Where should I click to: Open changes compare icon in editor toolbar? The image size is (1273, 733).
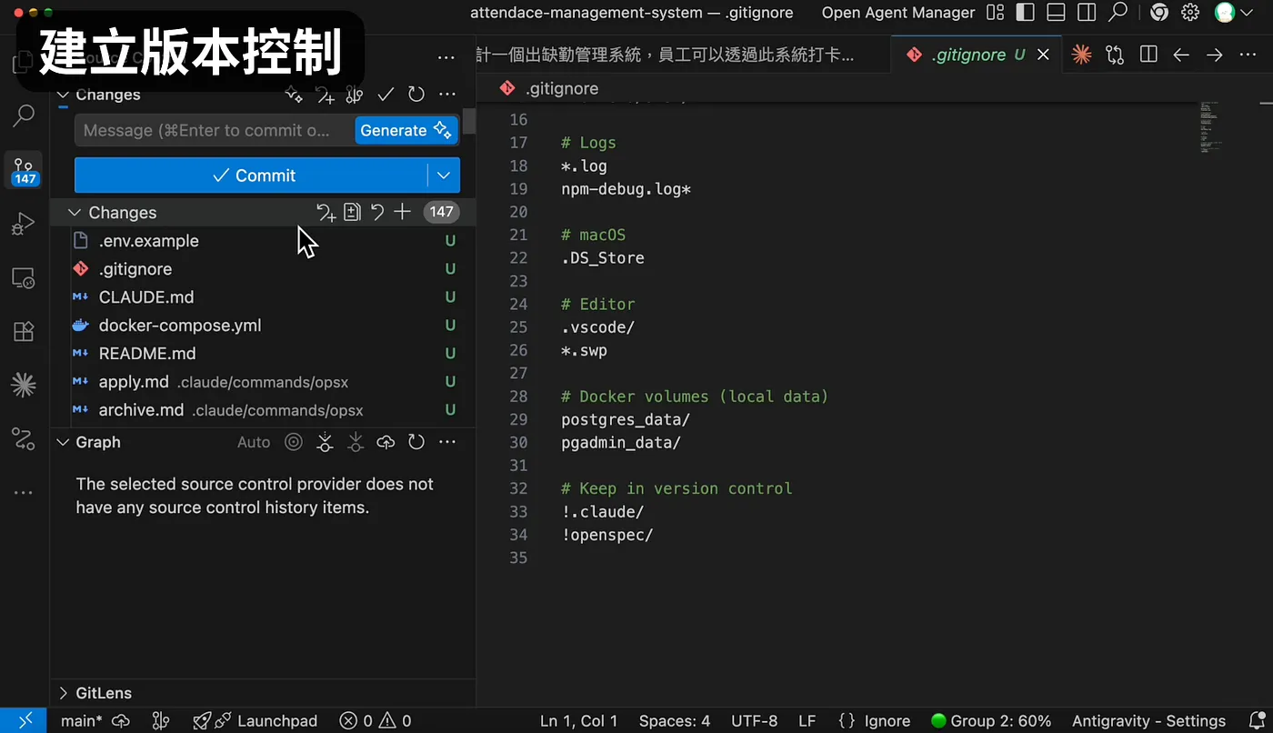coord(1115,55)
